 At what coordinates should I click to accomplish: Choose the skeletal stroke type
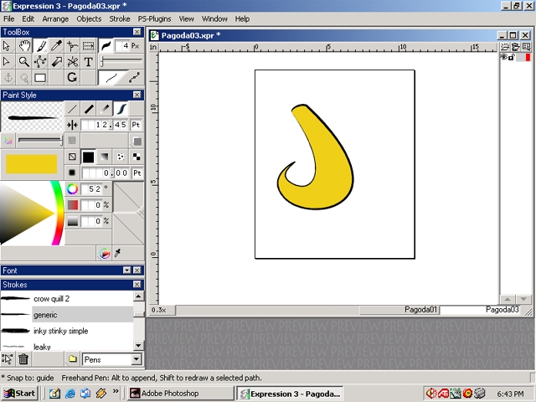coord(121,109)
